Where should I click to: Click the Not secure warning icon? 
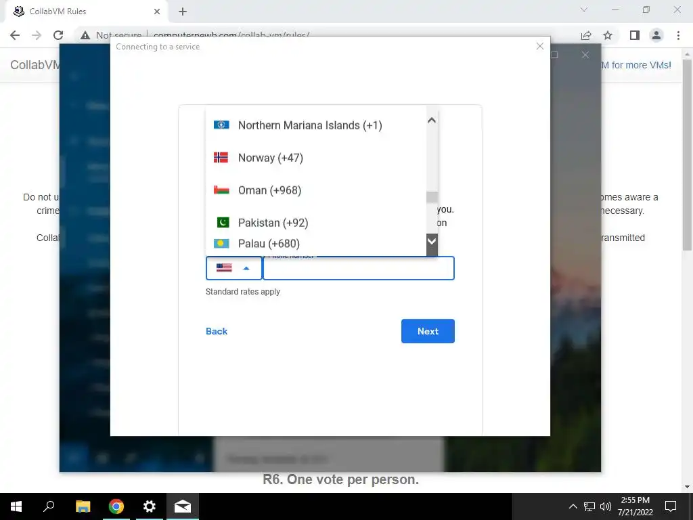(x=85, y=35)
